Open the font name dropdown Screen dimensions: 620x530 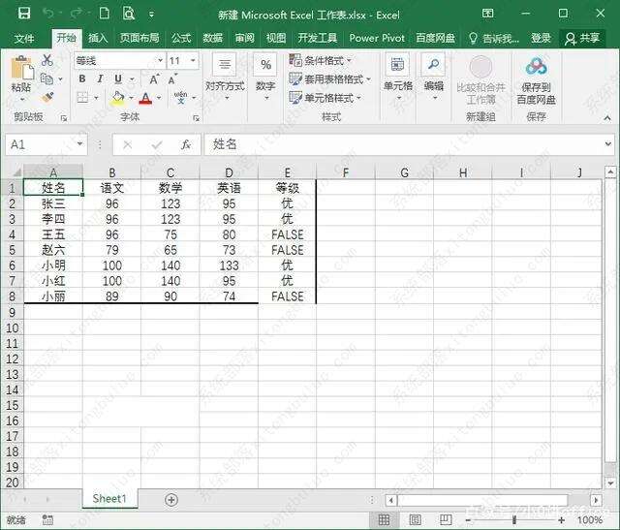(x=158, y=60)
